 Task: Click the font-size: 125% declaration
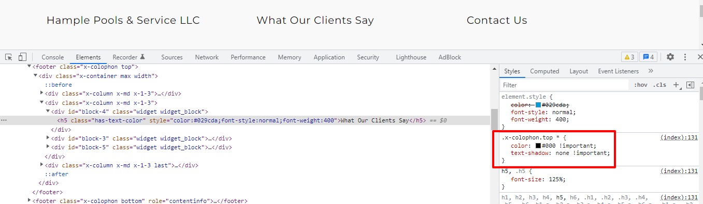(538, 179)
